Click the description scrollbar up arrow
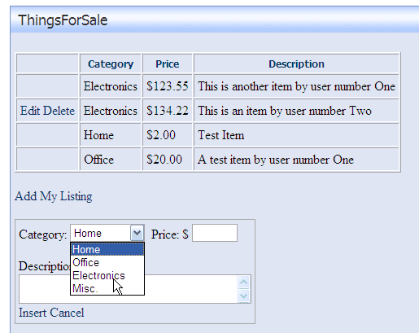Viewport: 419px width, 333px height. pos(243,283)
